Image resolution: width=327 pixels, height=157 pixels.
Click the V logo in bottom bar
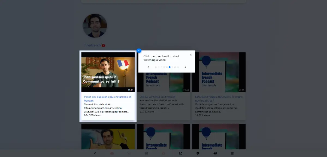tap(95, 153)
